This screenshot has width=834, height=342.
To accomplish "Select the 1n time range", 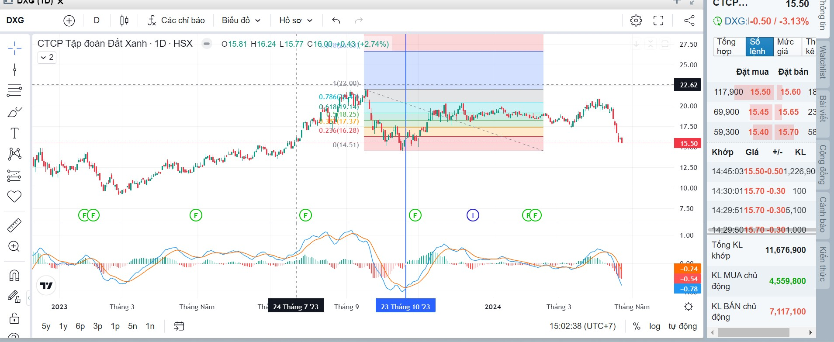I will [x=150, y=326].
